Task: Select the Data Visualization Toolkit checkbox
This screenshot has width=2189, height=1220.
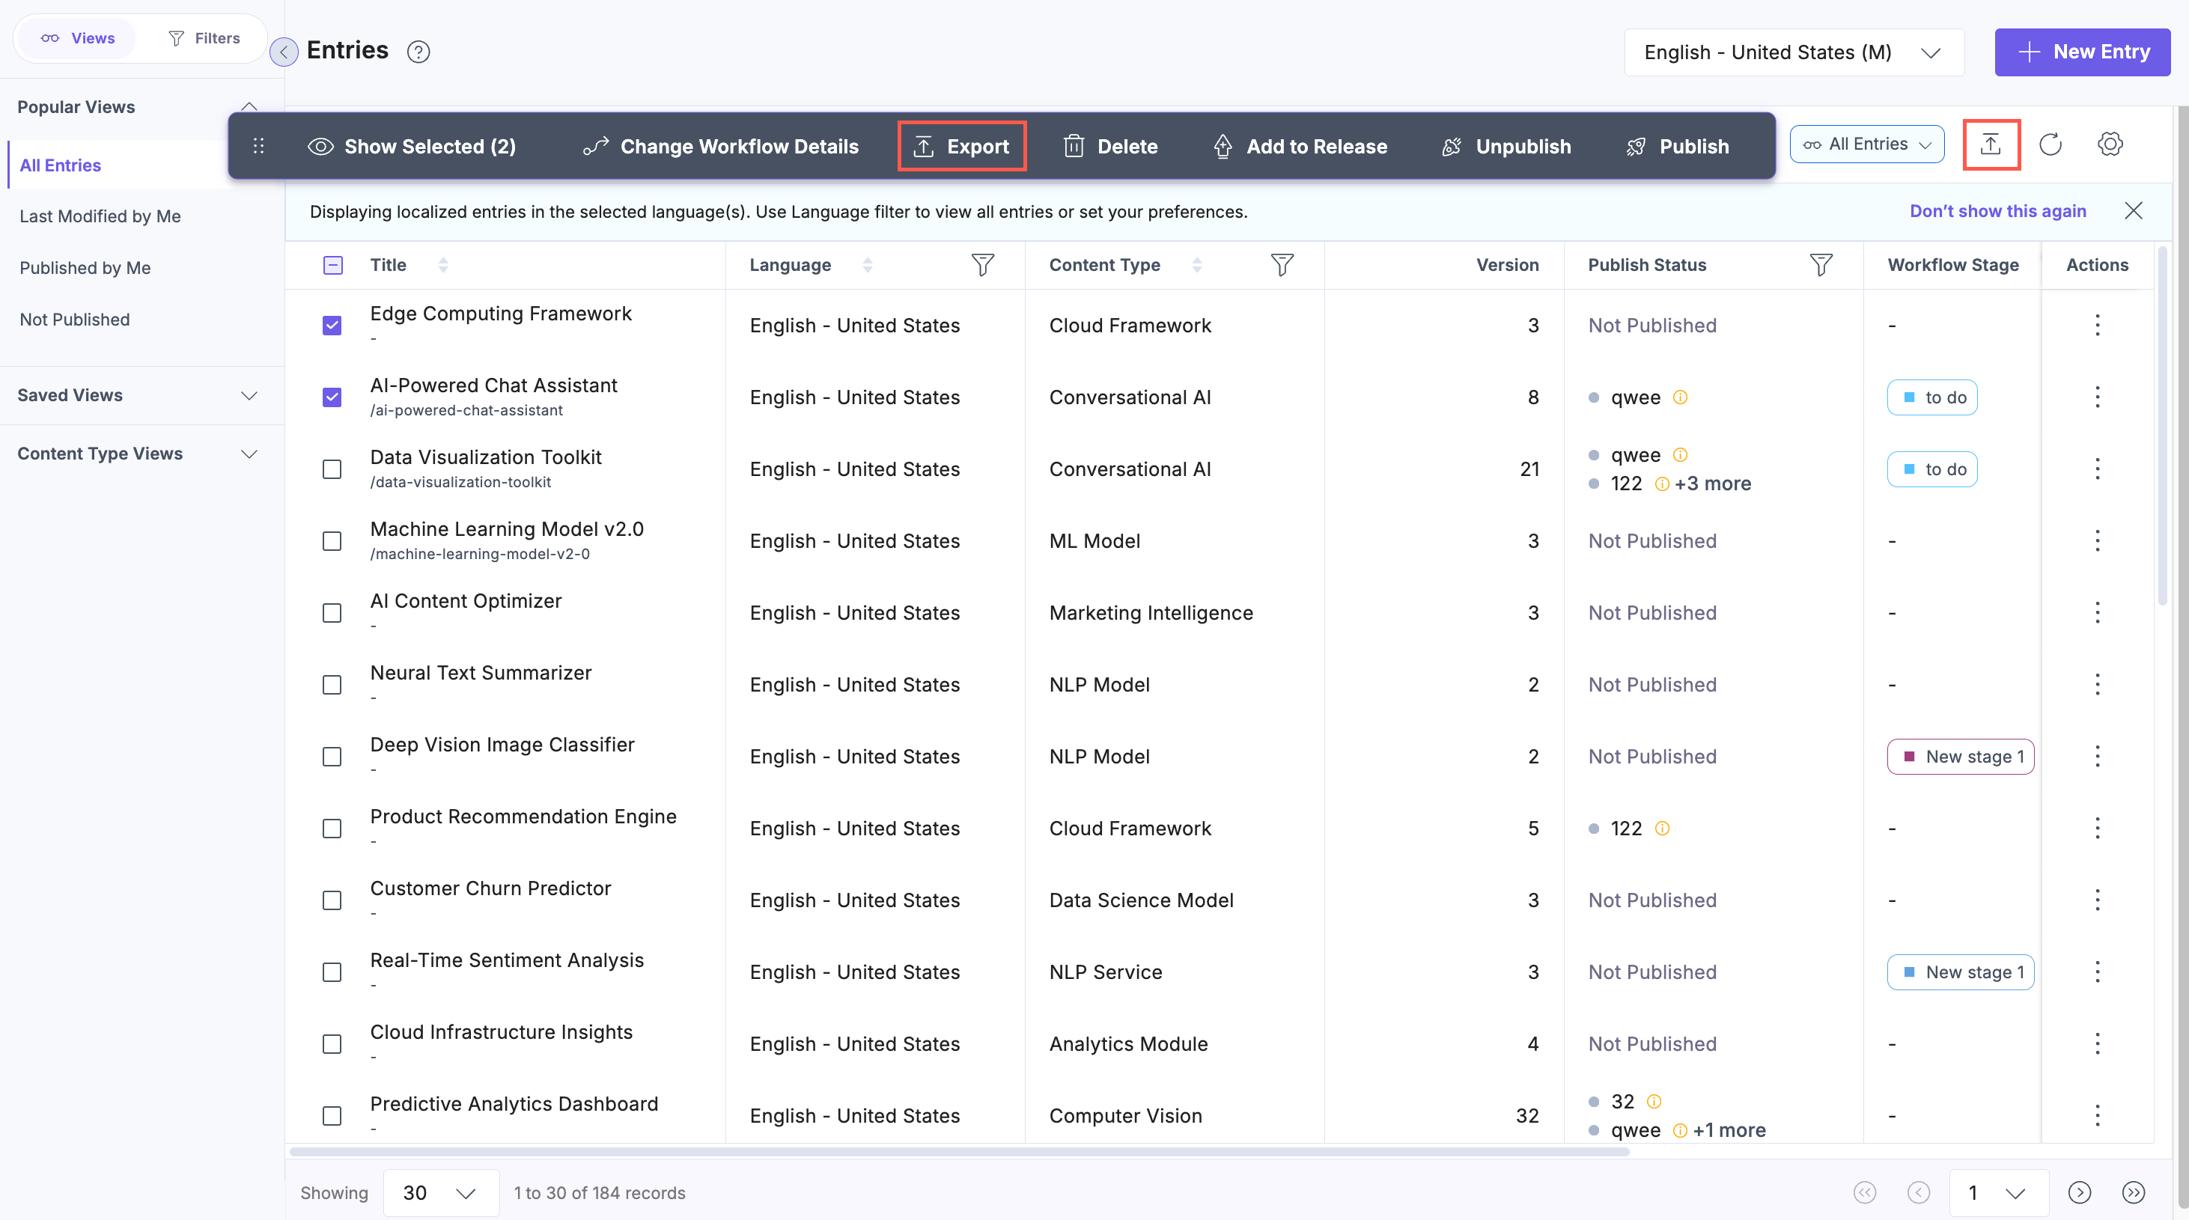Action: coord(332,469)
